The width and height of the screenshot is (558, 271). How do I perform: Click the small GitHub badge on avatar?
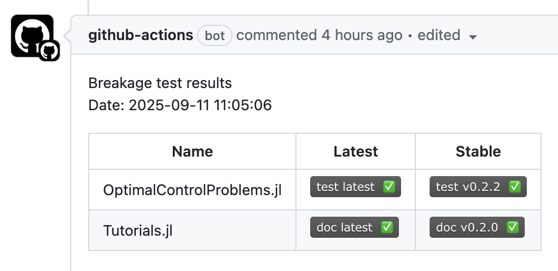[49, 51]
